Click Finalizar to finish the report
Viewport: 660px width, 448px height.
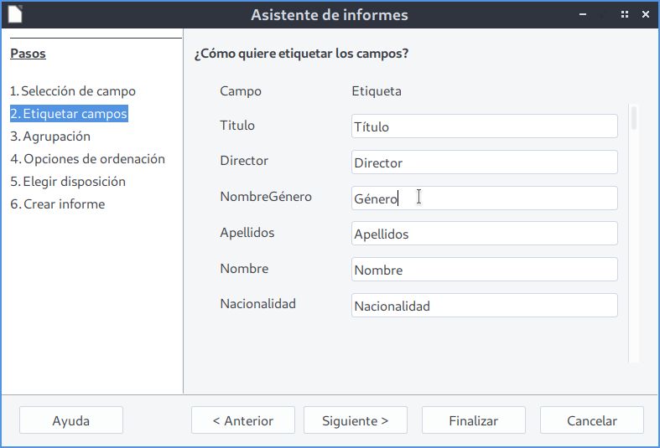473,420
